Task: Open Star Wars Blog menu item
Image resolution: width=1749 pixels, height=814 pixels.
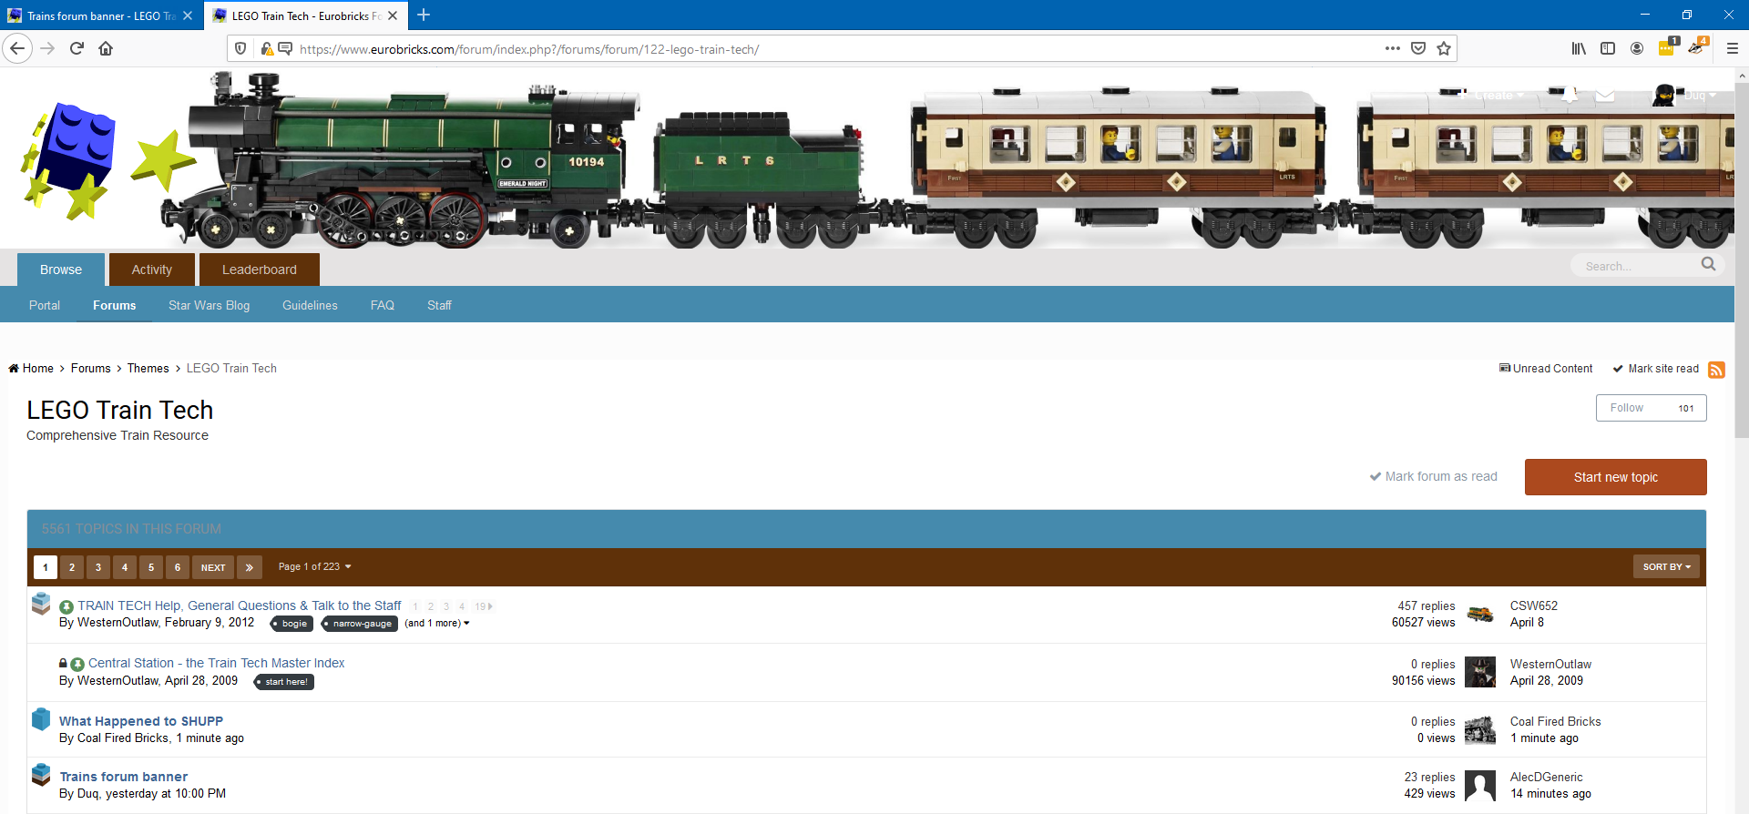Action: pos(209,305)
